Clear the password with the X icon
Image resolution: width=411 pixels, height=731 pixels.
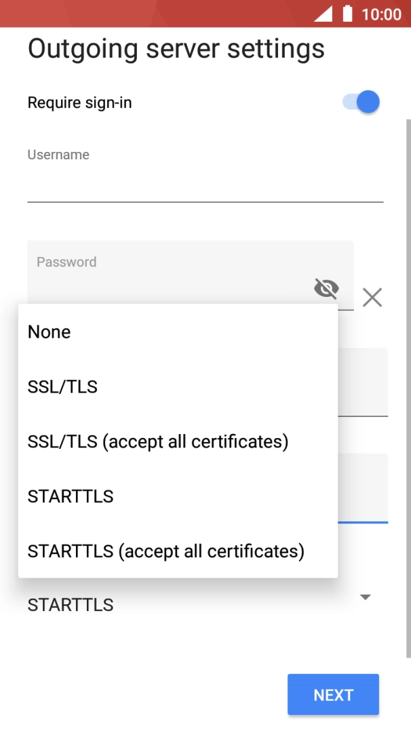click(x=372, y=297)
